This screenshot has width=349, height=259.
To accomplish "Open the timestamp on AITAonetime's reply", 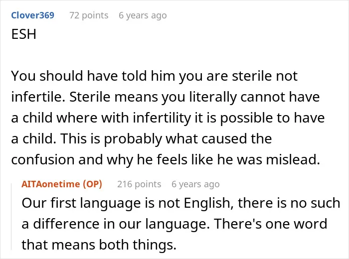I will pos(195,184).
